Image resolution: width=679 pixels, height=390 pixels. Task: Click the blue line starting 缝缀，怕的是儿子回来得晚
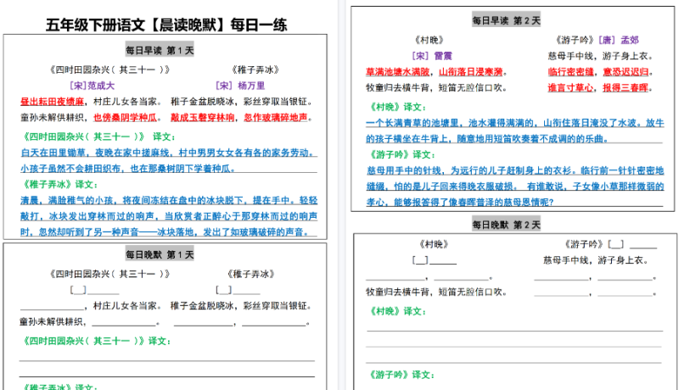pos(515,187)
